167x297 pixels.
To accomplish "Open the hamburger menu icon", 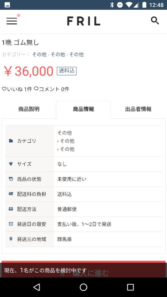I will (x=12, y=21).
